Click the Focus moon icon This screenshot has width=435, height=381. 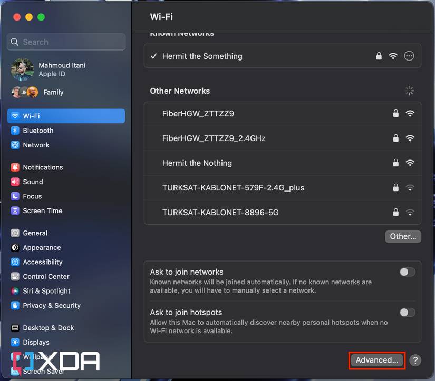[x=15, y=196]
